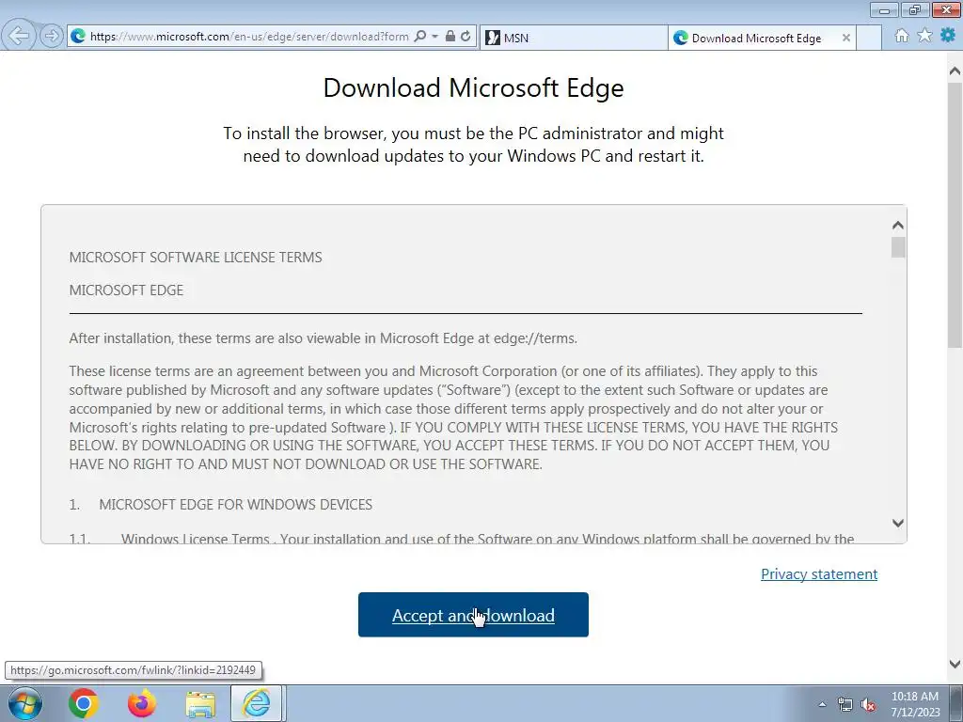Open the Windows Start menu
The height and width of the screenshot is (722, 963).
pyautogui.click(x=25, y=703)
